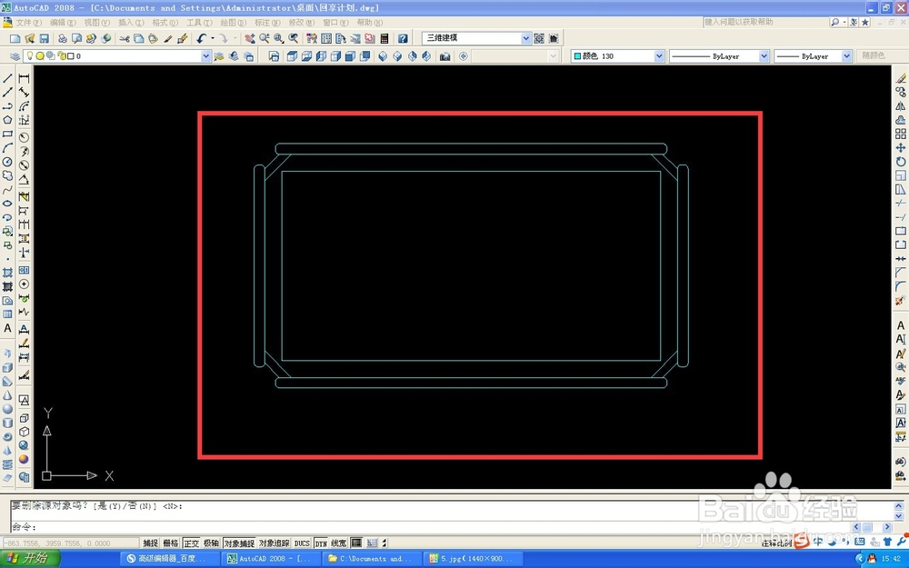The height and width of the screenshot is (568, 909).
Task: Select the Move tool
Action: (x=900, y=148)
